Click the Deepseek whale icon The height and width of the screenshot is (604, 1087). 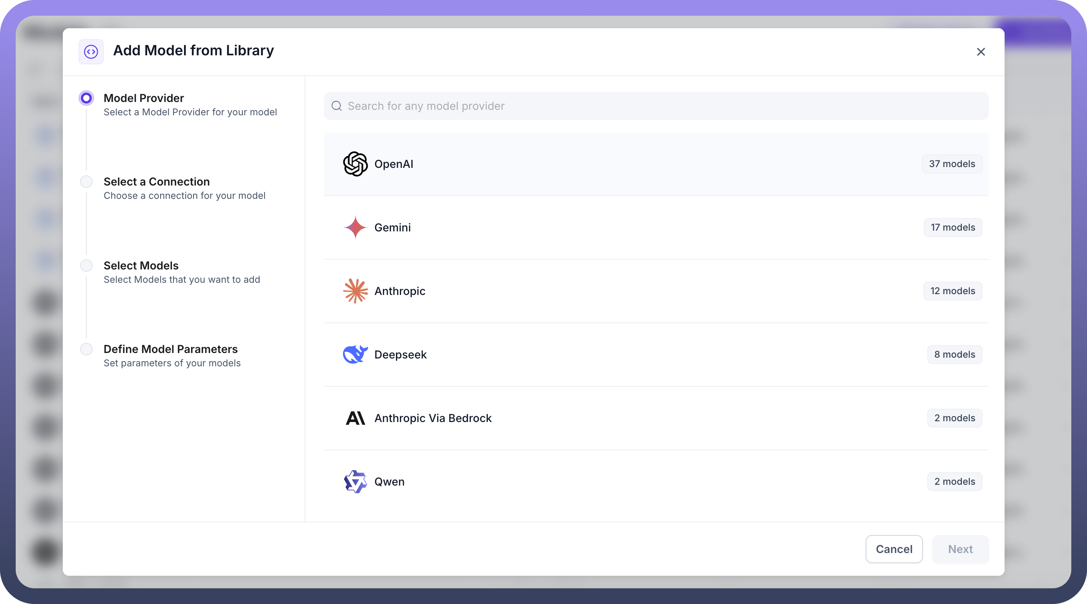click(x=355, y=354)
